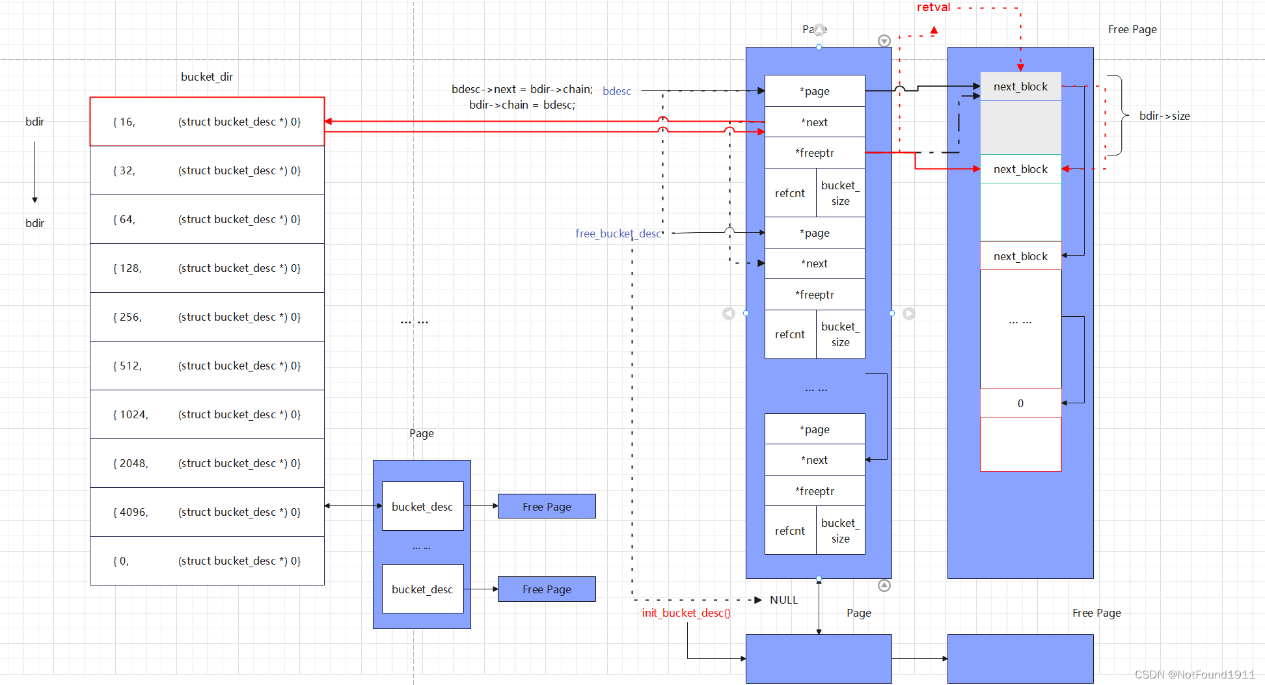Select the *next cell receiving the red arrows
Screen dimensions: 1265x685
815,122
